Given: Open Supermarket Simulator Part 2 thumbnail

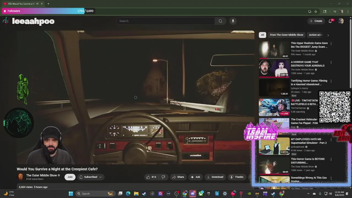Looking at the screenshot, I should [x=274, y=146].
